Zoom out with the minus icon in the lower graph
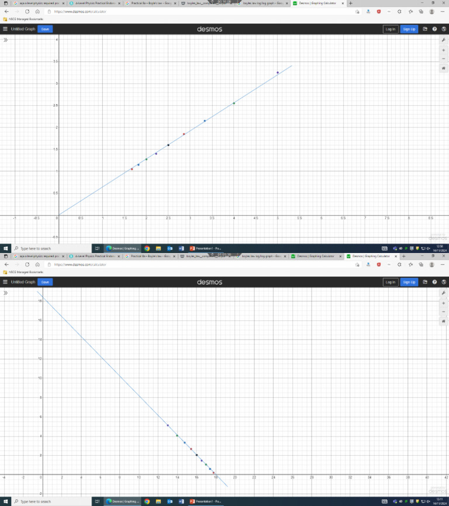449x506 pixels. tap(444, 312)
